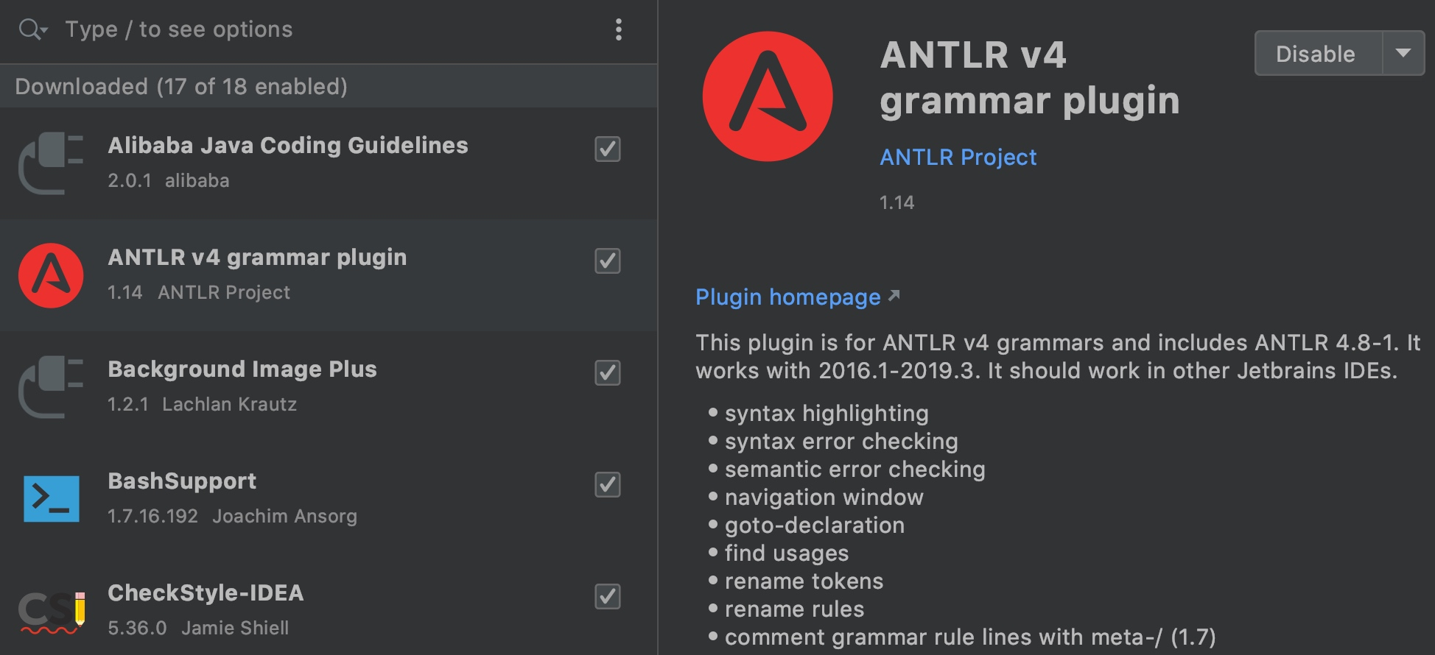Open the Plugin homepage link
Screen dimensions: 1435x655
click(787, 297)
